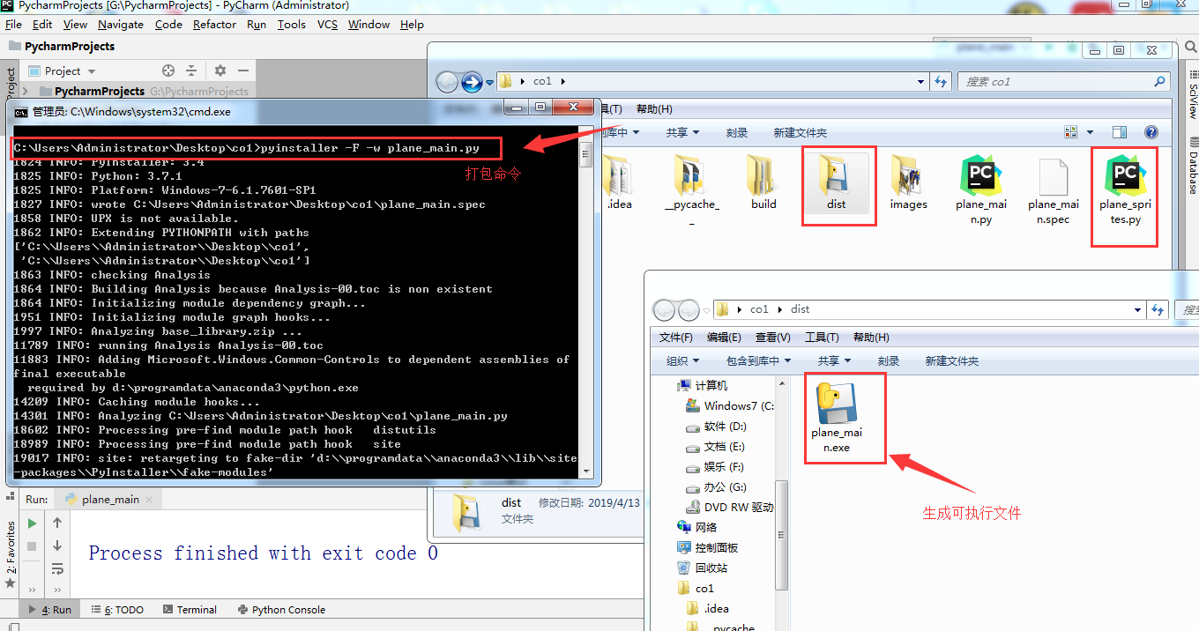Open the 6: TODO tool tab
The height and width of the screenshot is (631, 1199).
tap(115, 609)
